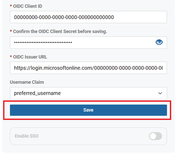Click the red asterisk beside OIDC Client ID
Viewport: 184px width, 154px height.
pyautogui.click(x=11, y=6)
